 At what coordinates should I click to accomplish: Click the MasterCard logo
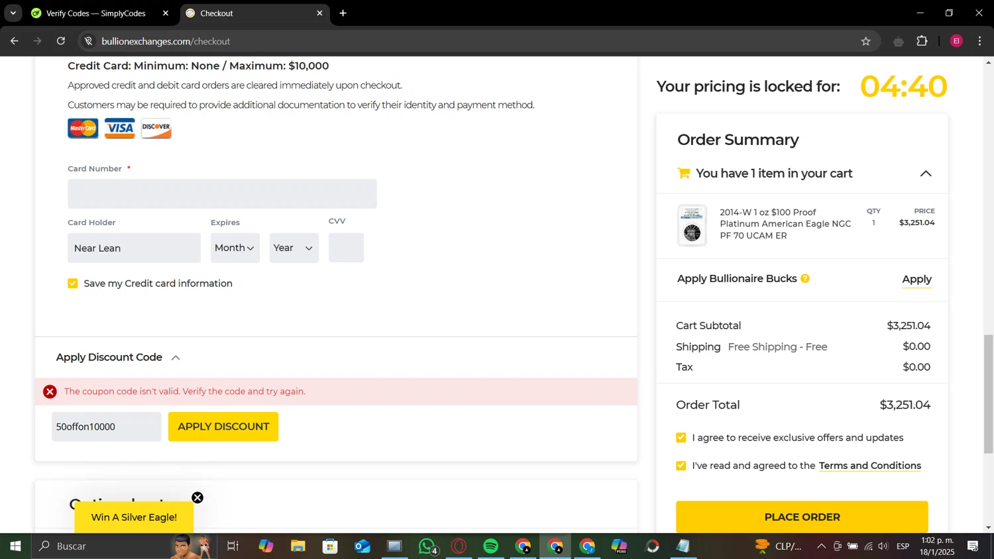(83, 128)
